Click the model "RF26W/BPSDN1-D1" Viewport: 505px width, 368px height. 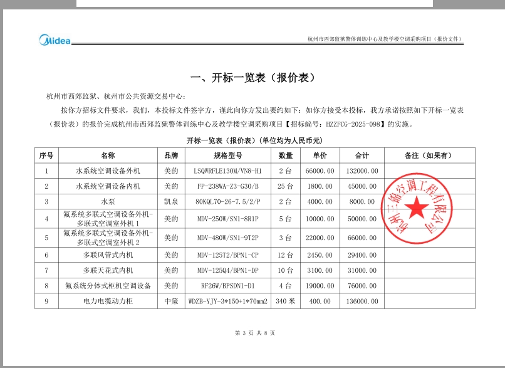(227, 286)
